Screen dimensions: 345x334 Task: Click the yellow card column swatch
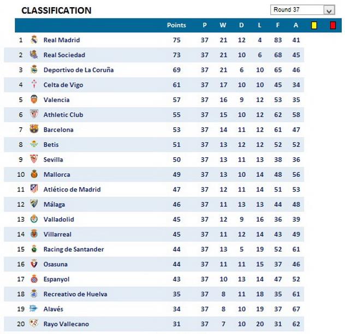314,25
